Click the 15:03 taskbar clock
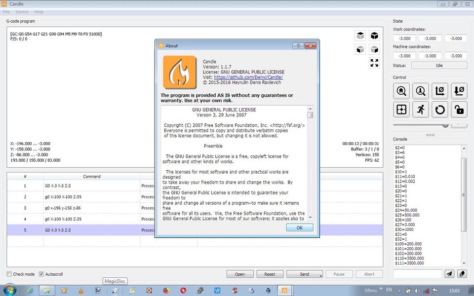Screen dimensions: 474x296 tap(454, 291)
